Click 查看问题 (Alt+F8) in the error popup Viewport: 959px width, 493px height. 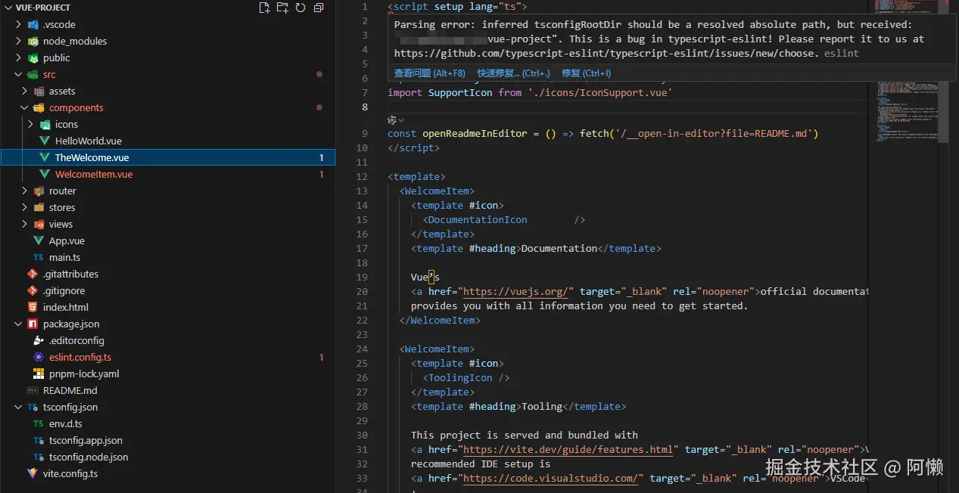(x=429, y=73)
